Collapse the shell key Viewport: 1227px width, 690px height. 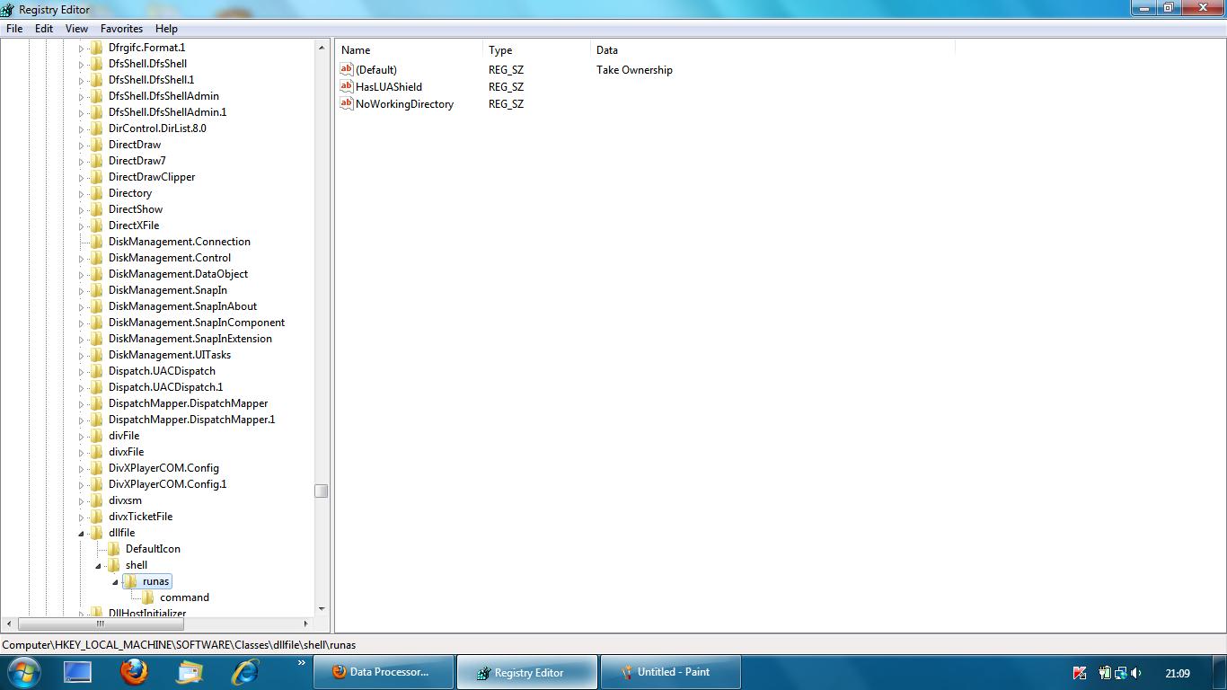point(98,565)
